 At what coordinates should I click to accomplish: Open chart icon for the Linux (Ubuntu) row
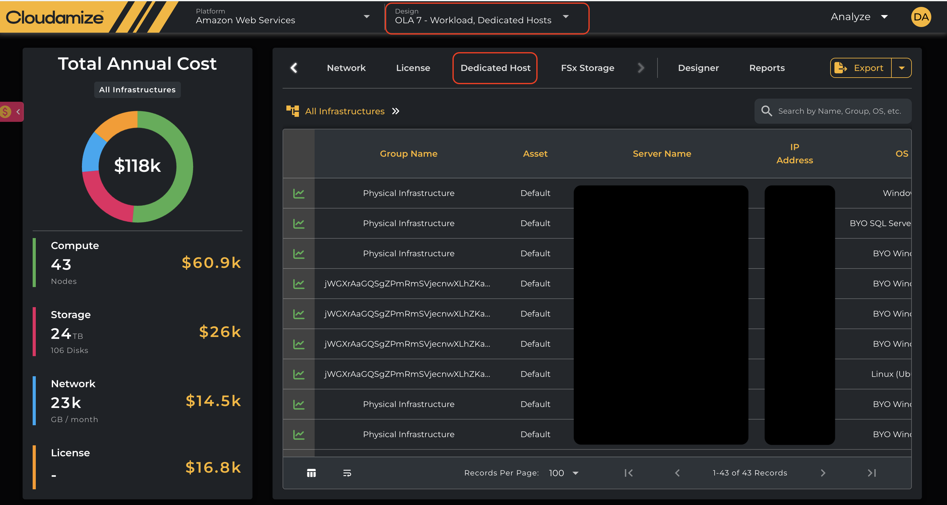[x=299, y=374]
